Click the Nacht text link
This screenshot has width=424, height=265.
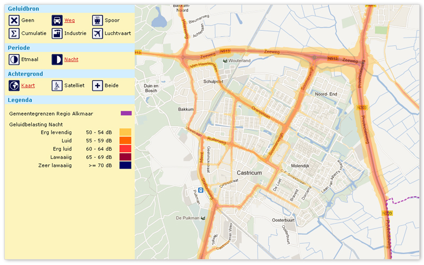coord(71,59)
